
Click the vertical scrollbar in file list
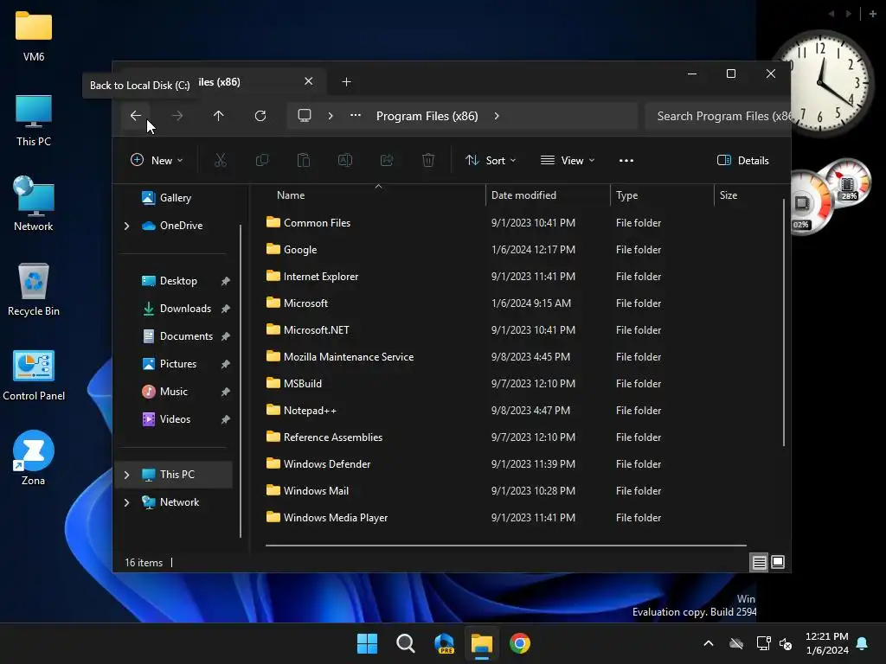(x=784, y=322)
